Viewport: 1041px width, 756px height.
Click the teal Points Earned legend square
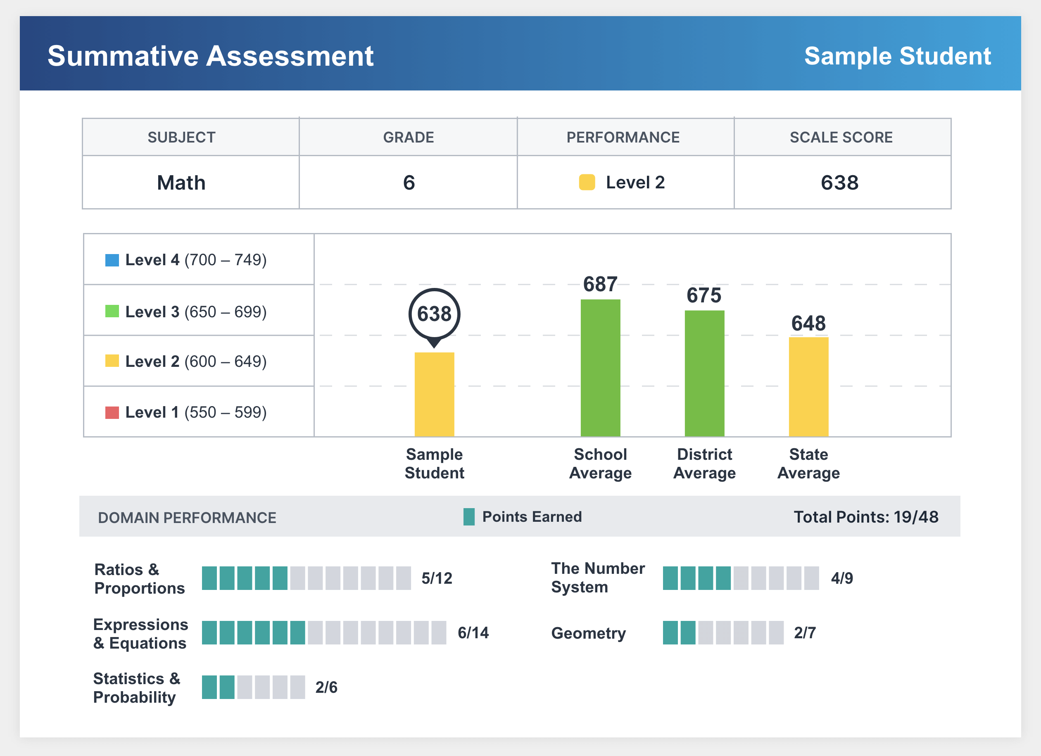(x=468, y=517)
